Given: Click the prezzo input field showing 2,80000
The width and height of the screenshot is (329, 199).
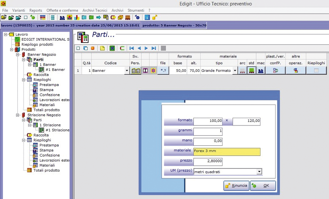Looking at the screenshot, I should point(208,161).
